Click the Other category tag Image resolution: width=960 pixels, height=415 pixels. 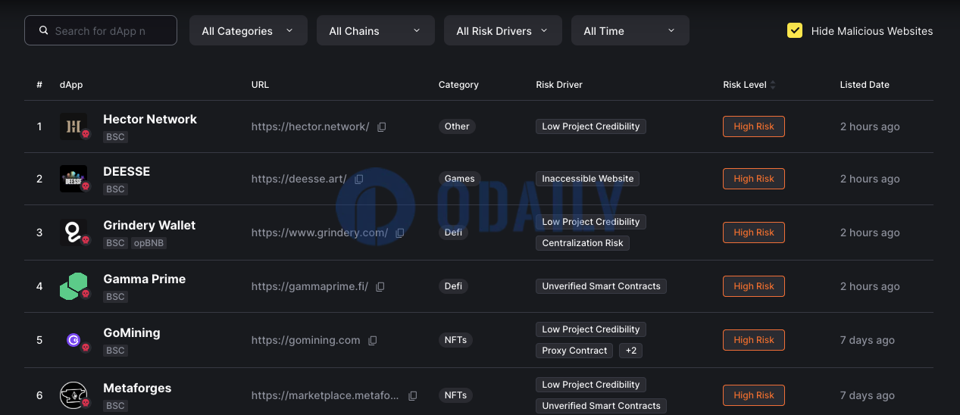[457, 126]
